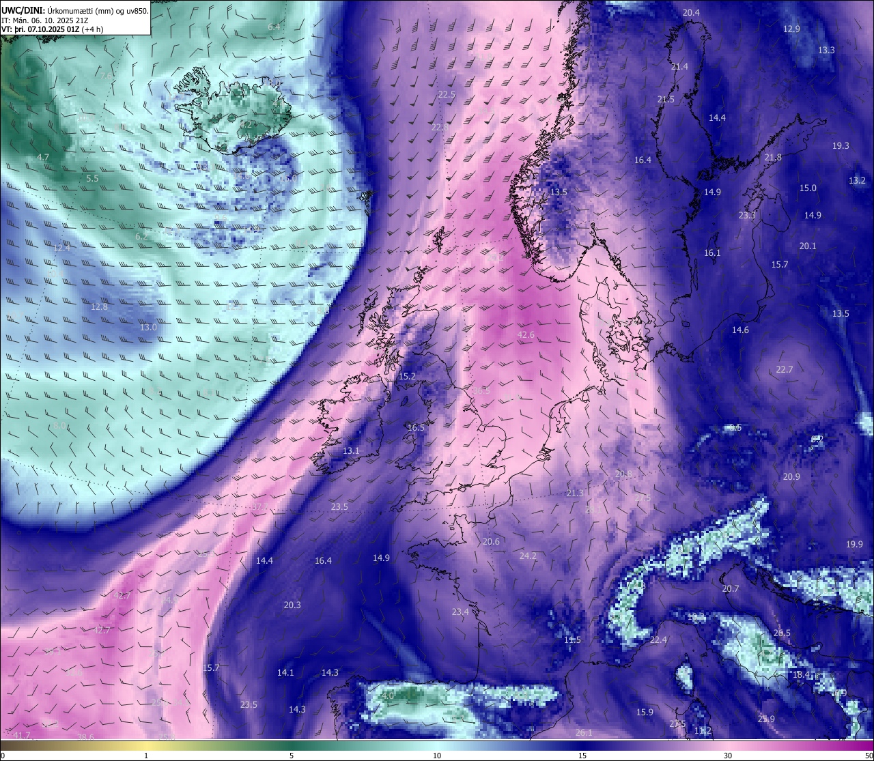This screenshot has height=761, width=874.
Task: Click the 6.2 value southwest of Iceland
Action: coord(141,236)
